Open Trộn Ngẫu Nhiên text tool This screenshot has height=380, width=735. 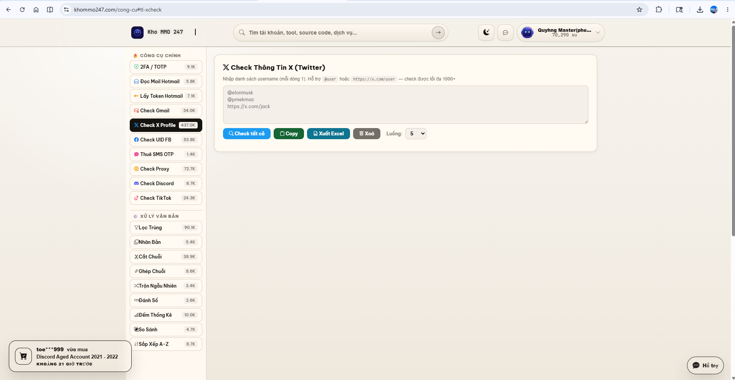click(x=166, y=286)
